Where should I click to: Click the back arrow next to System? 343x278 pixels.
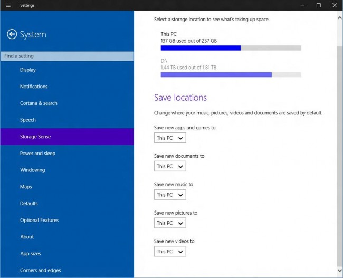12,34
